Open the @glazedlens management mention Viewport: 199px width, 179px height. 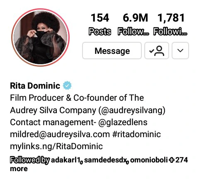[x=123, y=123]
